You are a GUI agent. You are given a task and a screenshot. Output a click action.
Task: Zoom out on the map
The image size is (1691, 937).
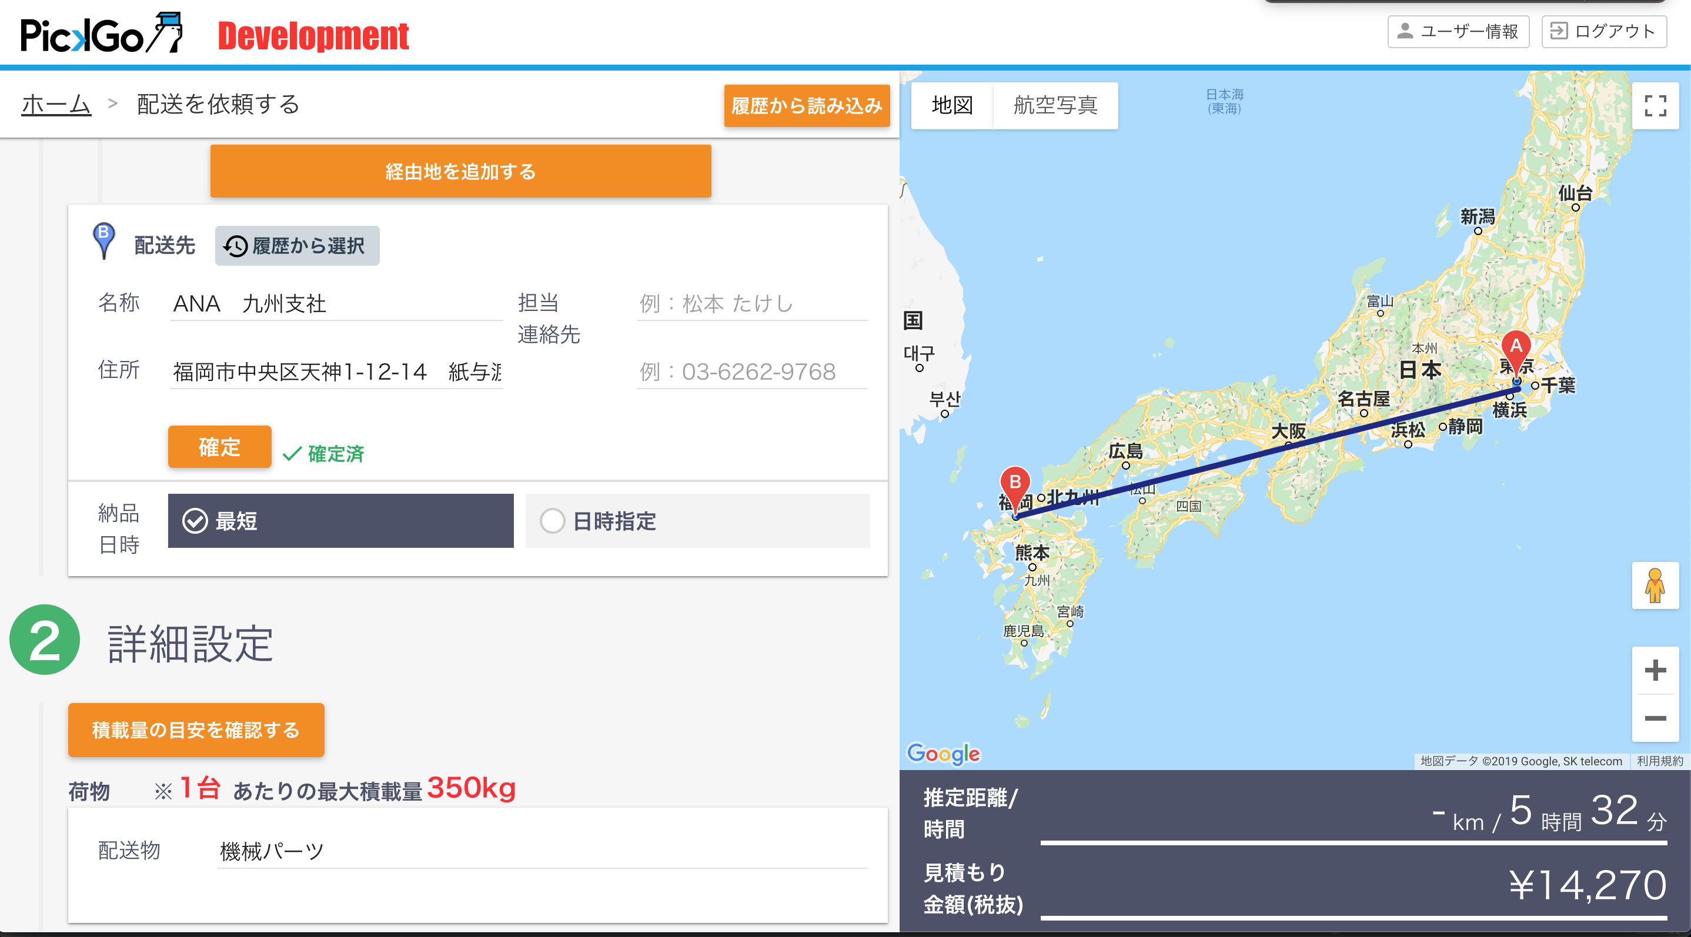[1655, 718]
